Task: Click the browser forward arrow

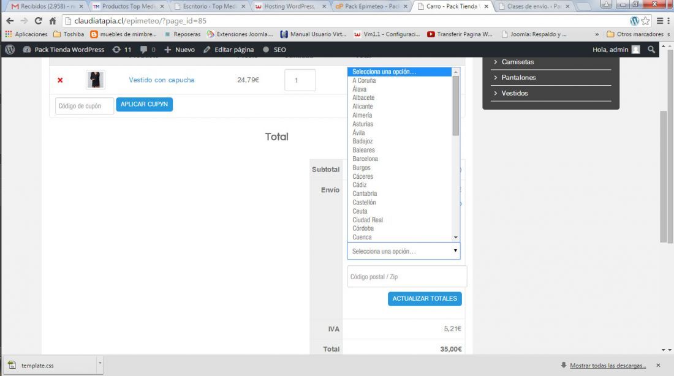Action: coord(24,21)
